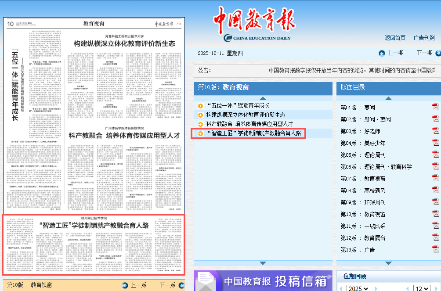The height and width of the screenshot is (291, 441).
Task: Open article 科产教融合 培养体育传媒应用型人才
Action: [x=249, y=124]
